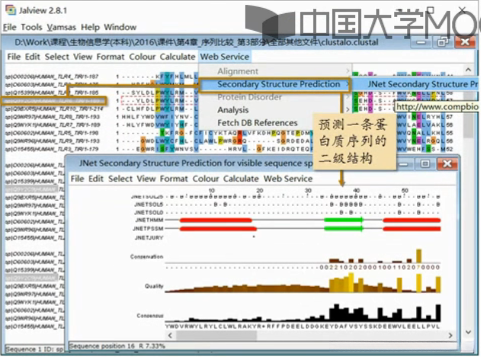Click the left arrow of the JNet horizontal scrollbar

coord(170,335)
